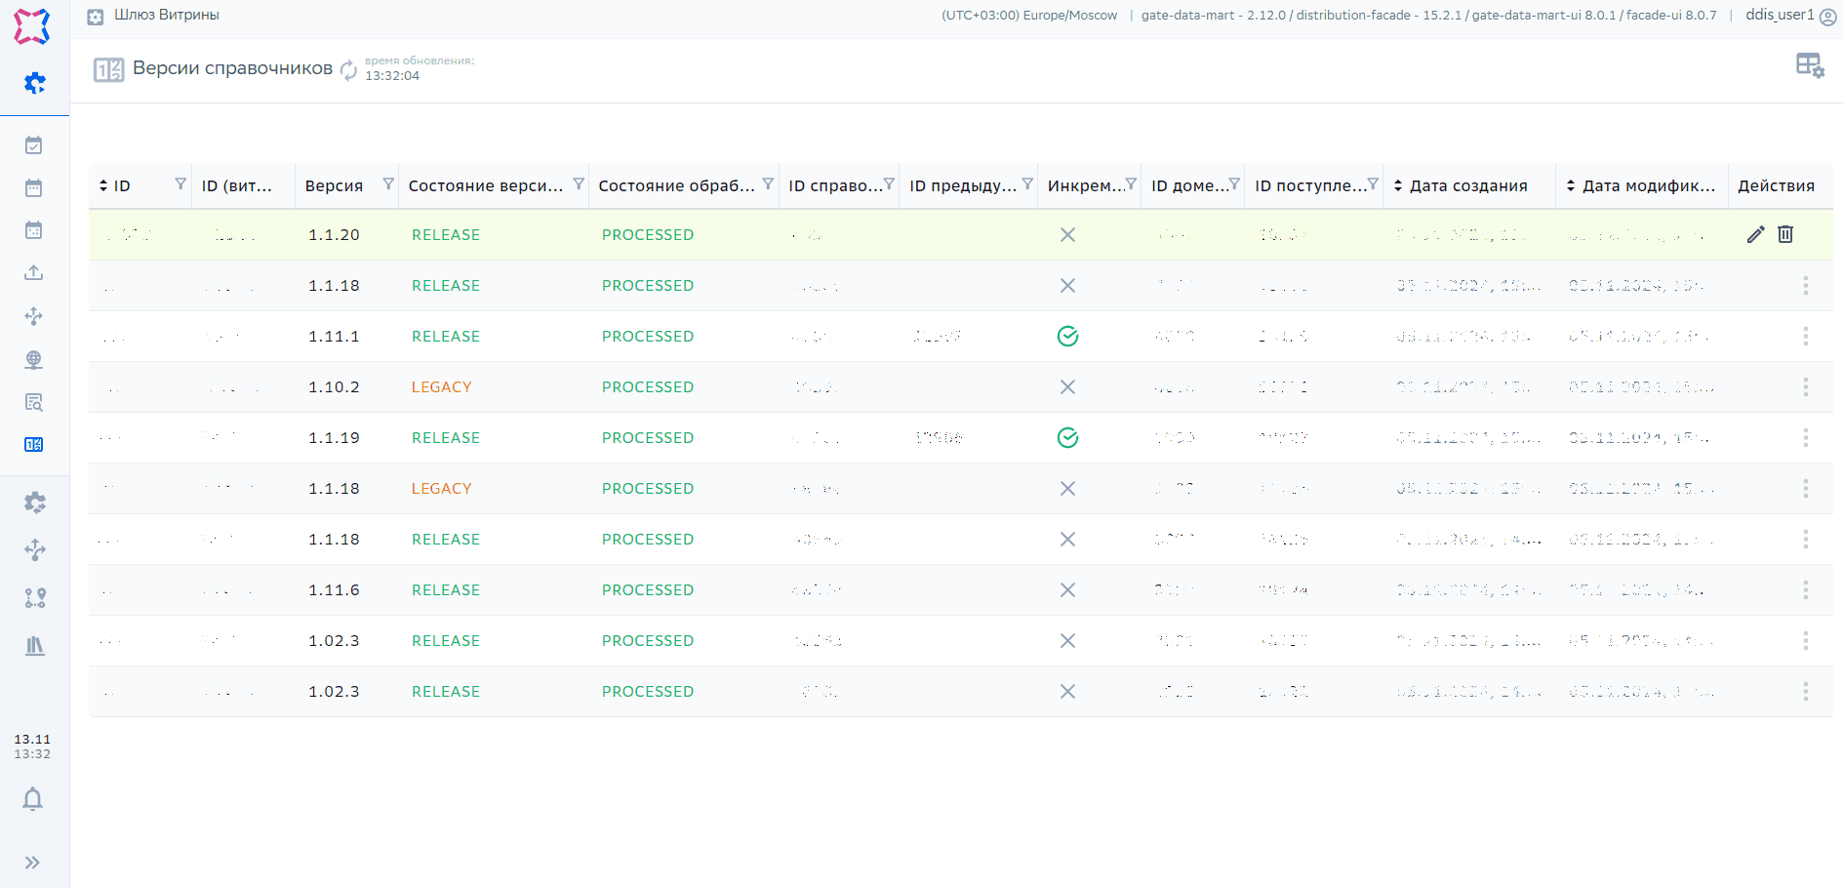Screen dimensions: 1844x888
Task: Open table column settings icon
Action: [x=1809, y=65]
